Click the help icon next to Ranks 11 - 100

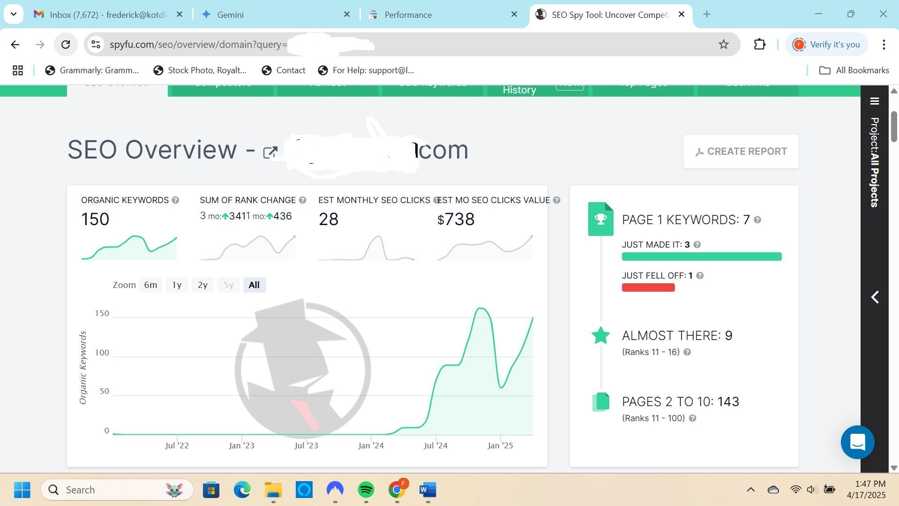coord(692,418)
